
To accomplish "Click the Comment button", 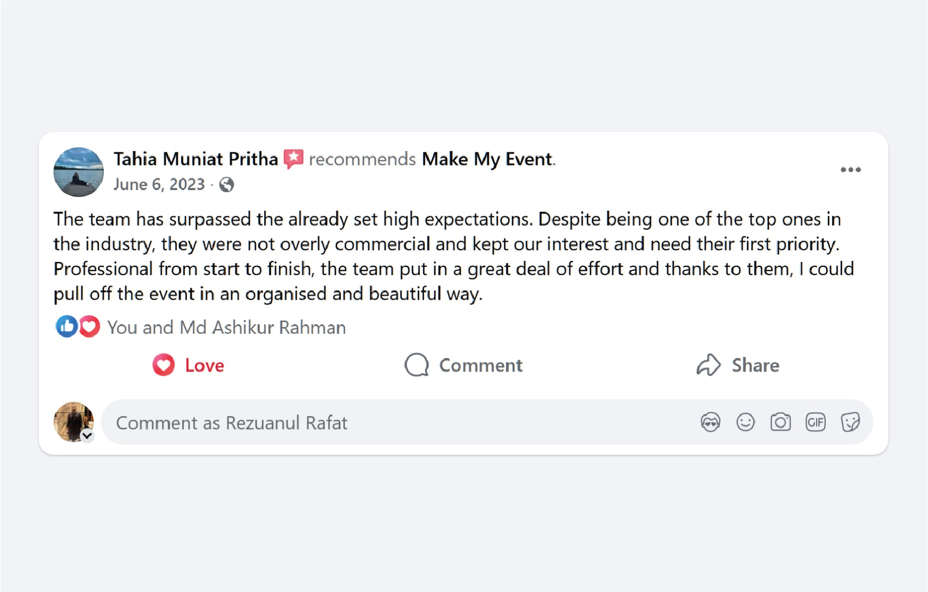I will [463, 365].
